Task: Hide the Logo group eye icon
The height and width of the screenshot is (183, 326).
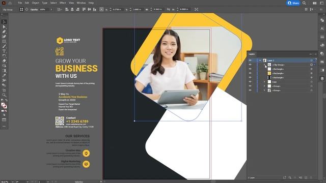Action: (x=250, y=82)
